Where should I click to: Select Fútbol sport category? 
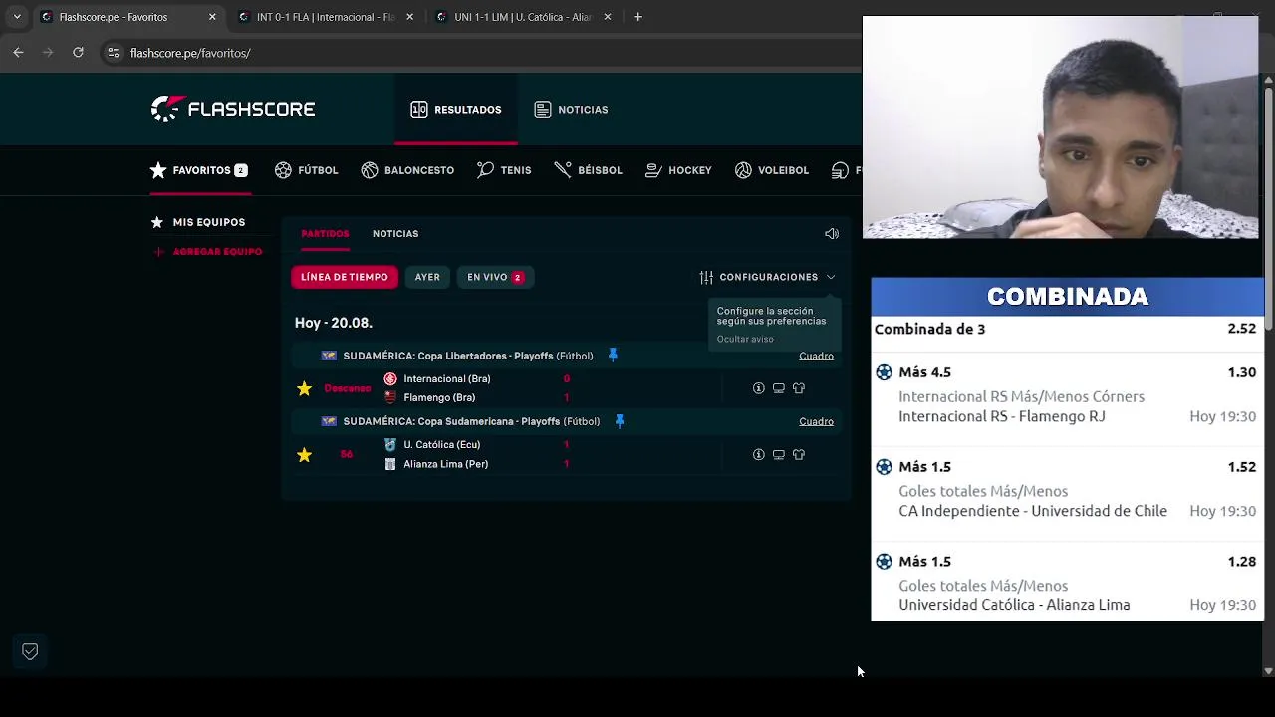click(x=307, y=170)
